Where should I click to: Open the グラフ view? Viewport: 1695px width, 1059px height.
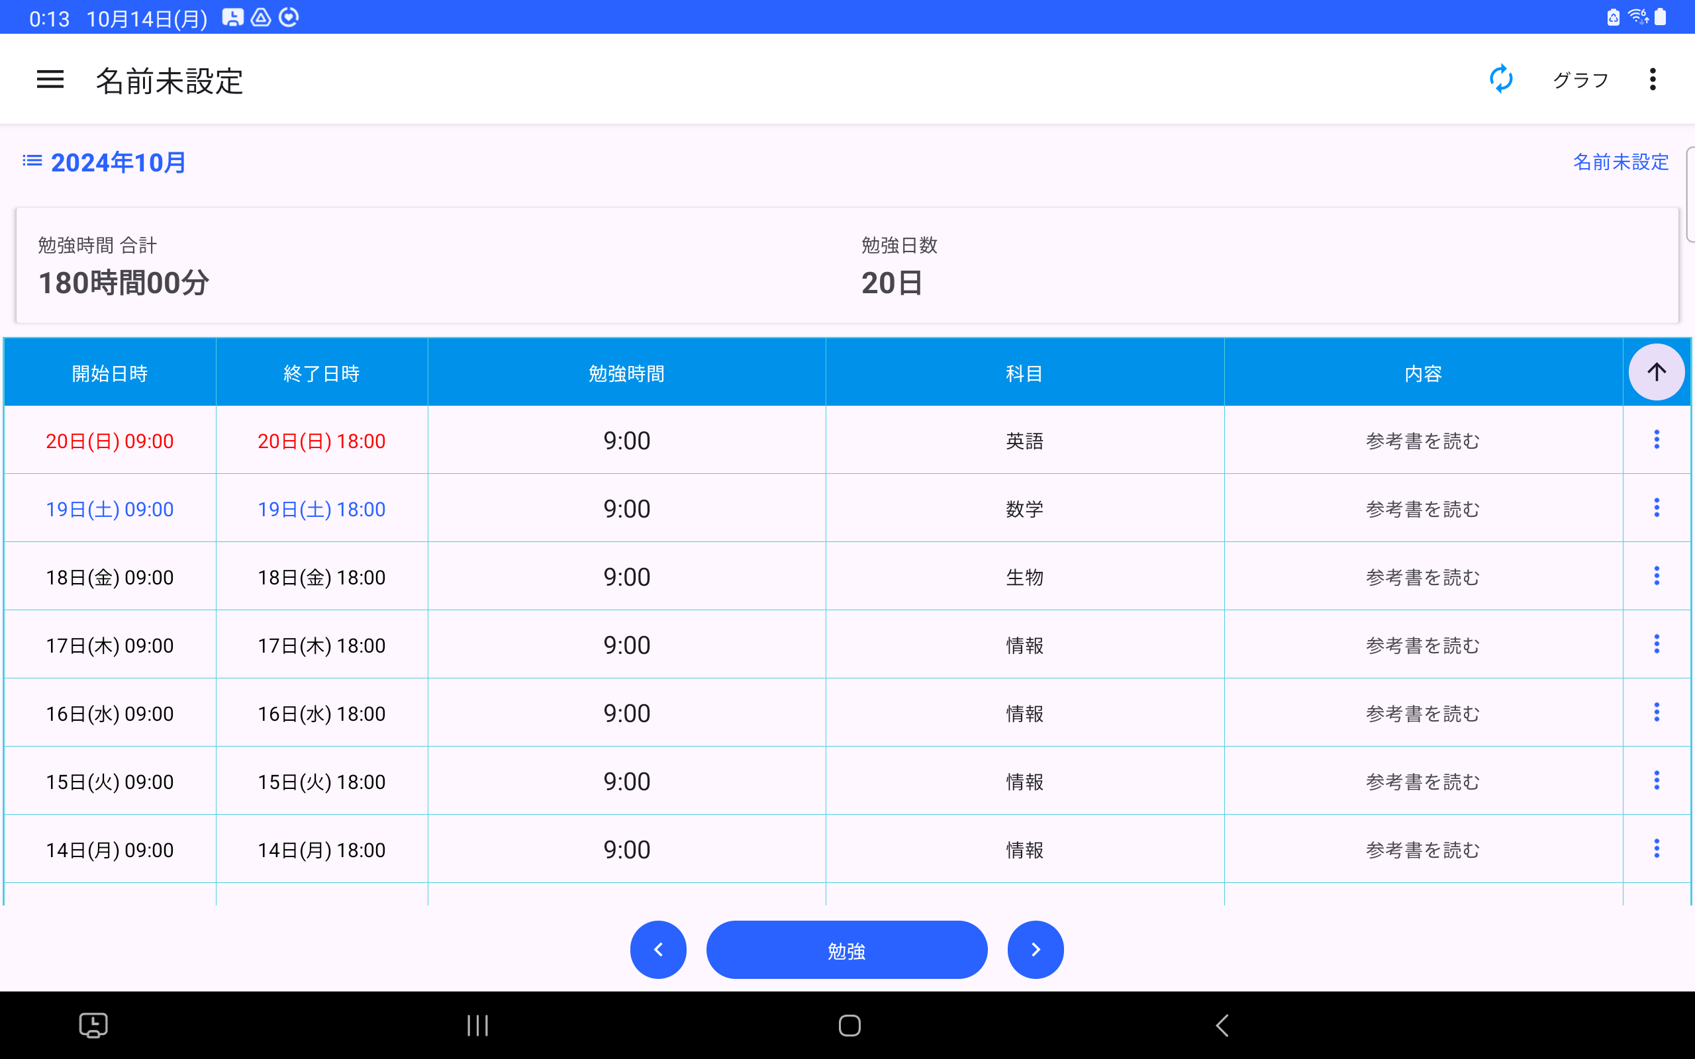click(x=1580, y=80)
